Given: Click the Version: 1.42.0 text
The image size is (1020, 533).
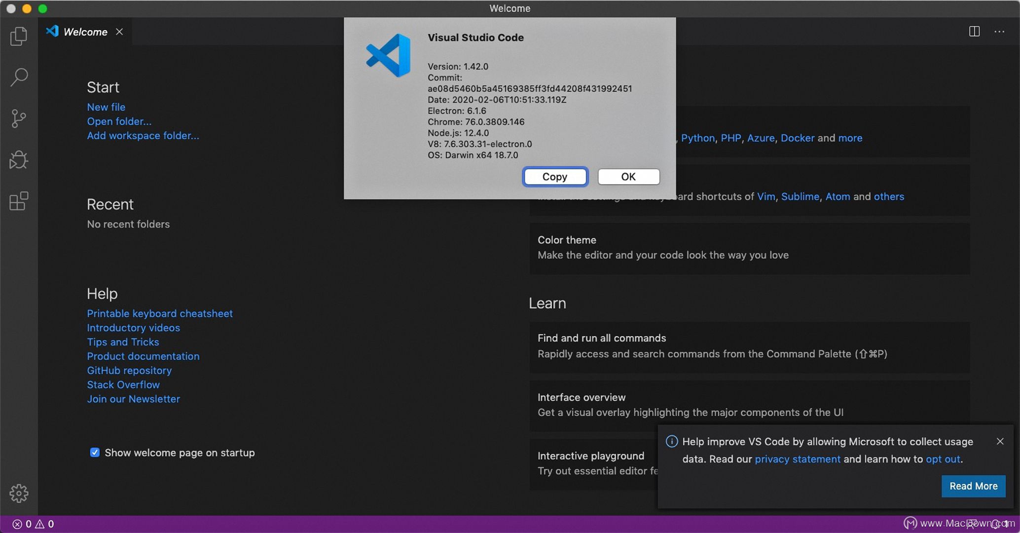Looking at the screenshot, I should (458, 67).
